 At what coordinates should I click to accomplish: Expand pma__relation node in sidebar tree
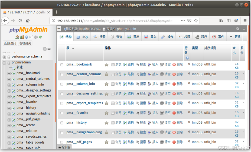(9, 131)
